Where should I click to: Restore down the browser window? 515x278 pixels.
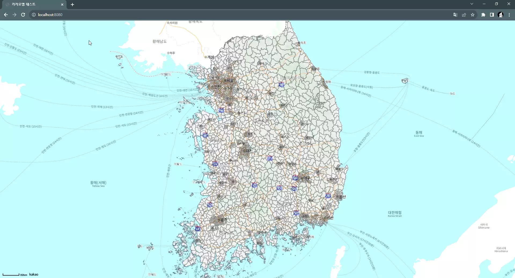coord(496,4)
